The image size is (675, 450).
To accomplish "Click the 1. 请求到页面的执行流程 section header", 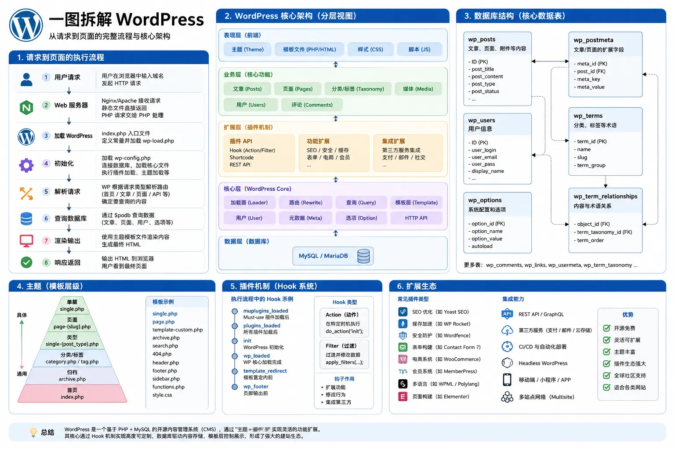I will [x=109, y=58].
